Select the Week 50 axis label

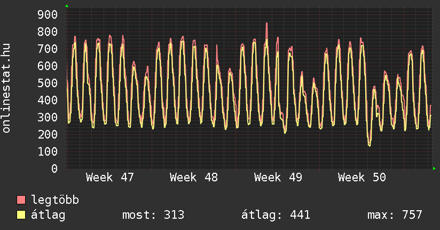[362, 178]
